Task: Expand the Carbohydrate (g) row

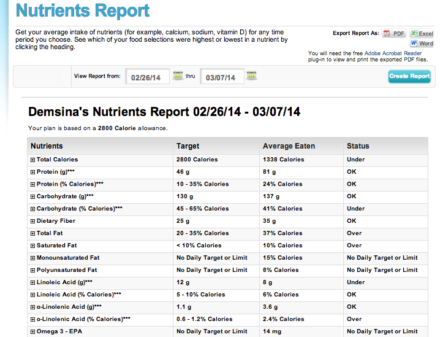Action: [33, 197]
